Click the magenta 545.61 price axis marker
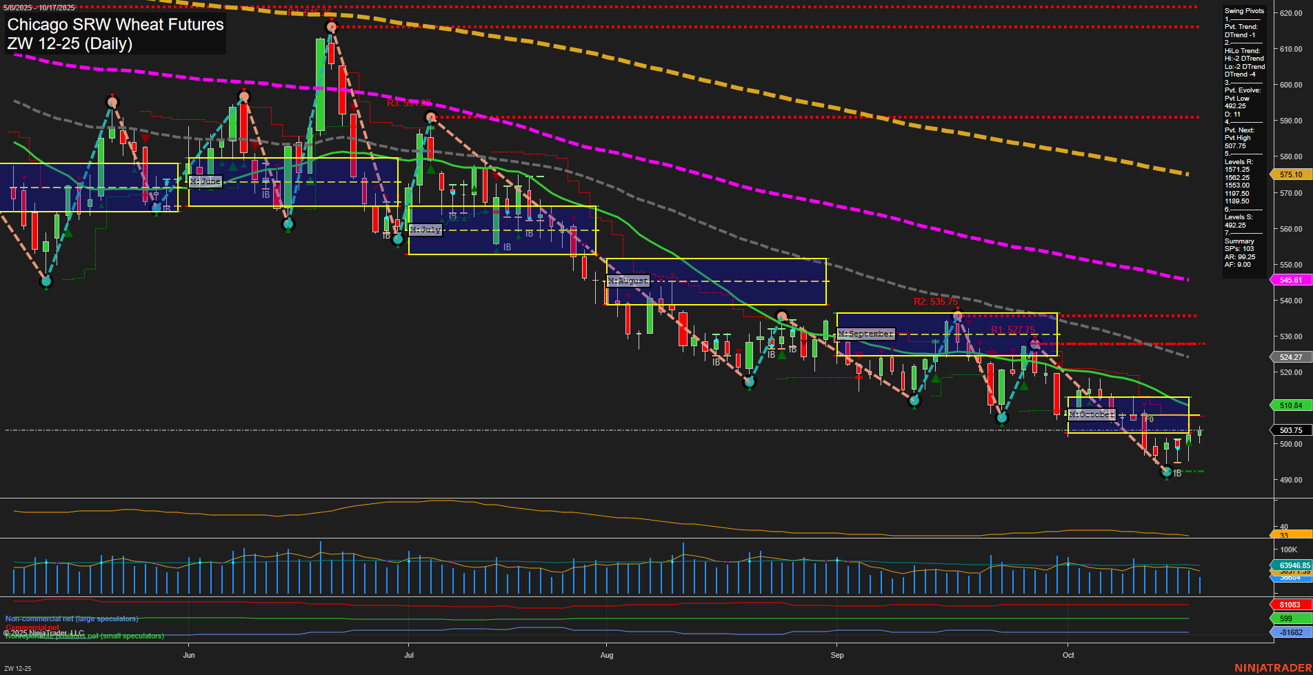Image resolution: width=1313 pixels, height=675 pixels. (1291, 280)
